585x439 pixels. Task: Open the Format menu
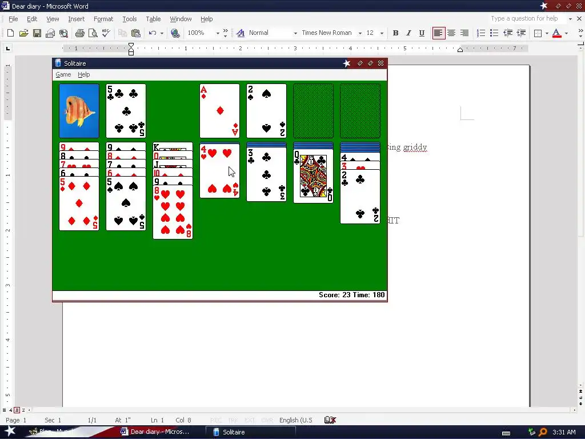[x=103, y=19]
